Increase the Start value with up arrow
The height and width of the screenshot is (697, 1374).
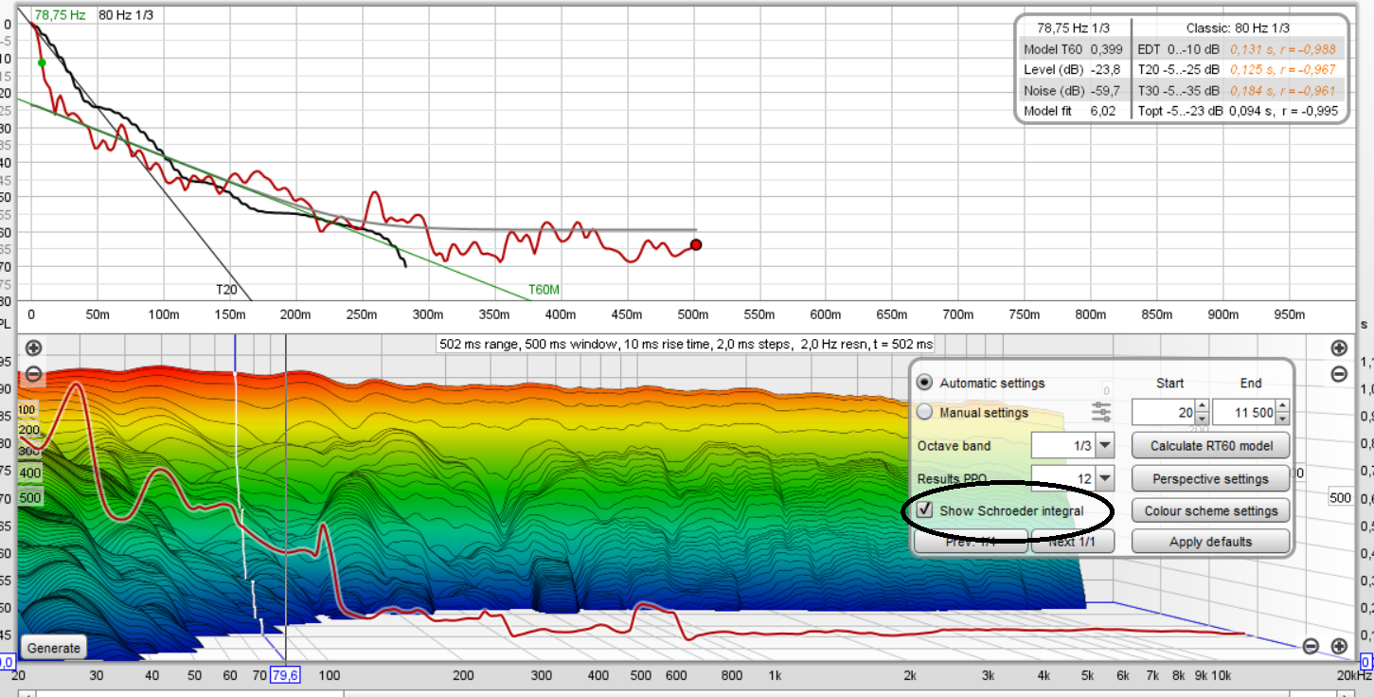[x=1202, y=406]
